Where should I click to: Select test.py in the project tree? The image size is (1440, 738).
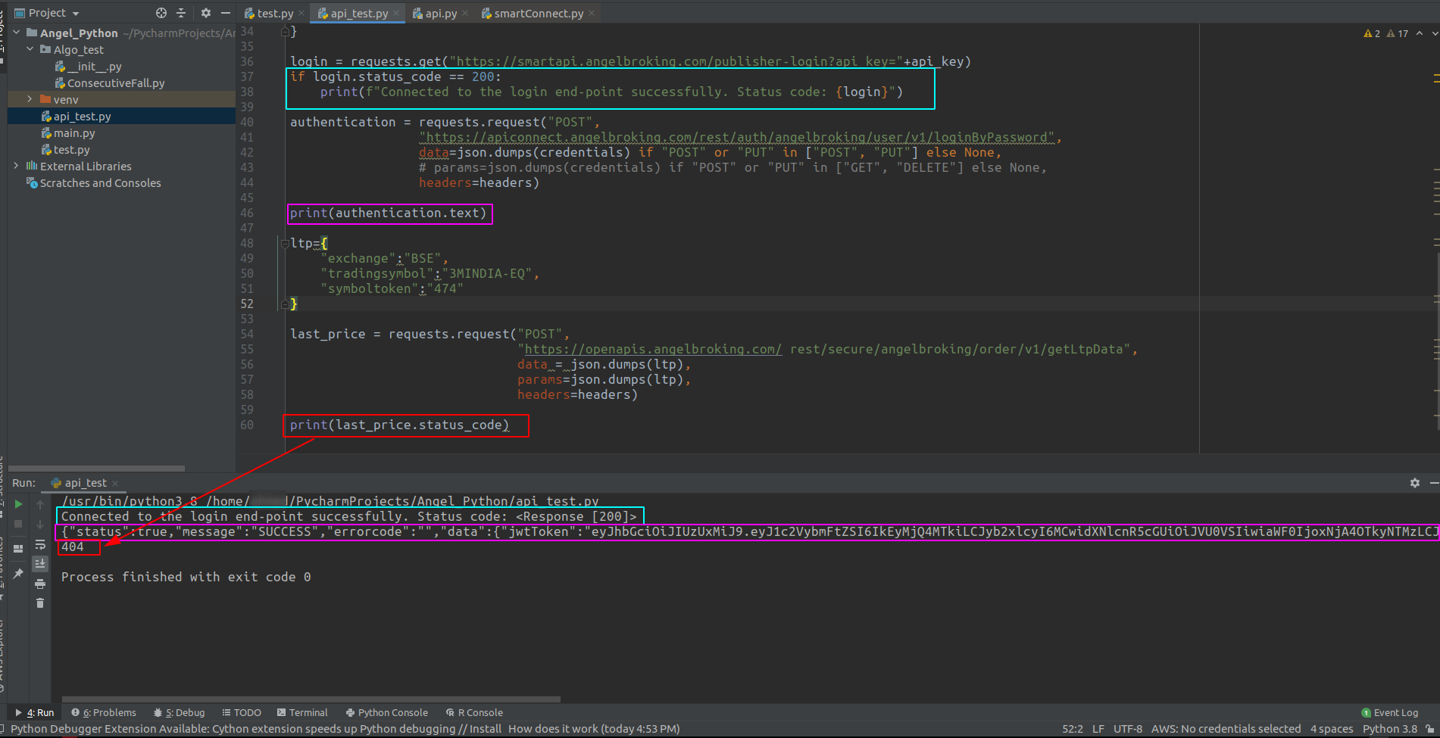coord(65,149)
